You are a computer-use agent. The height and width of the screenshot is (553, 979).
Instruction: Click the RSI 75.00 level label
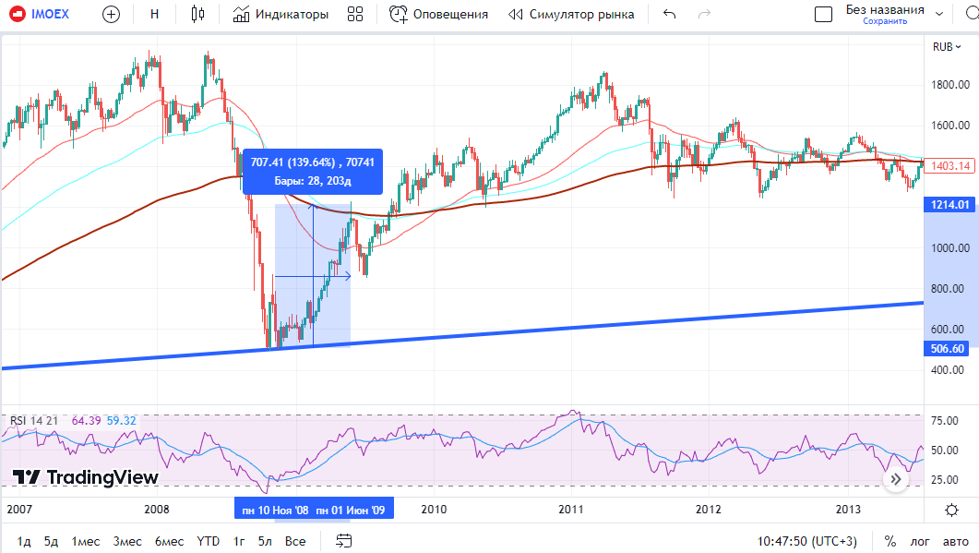[x=945, y=421]
